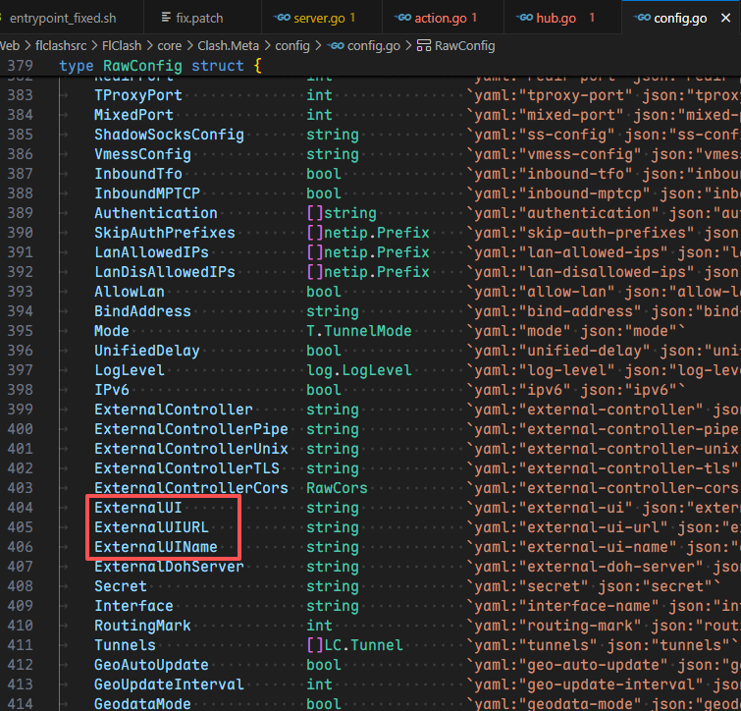Click the Go file icon on server.go tab
Viewport: 741px width, 711px height.
282,18
